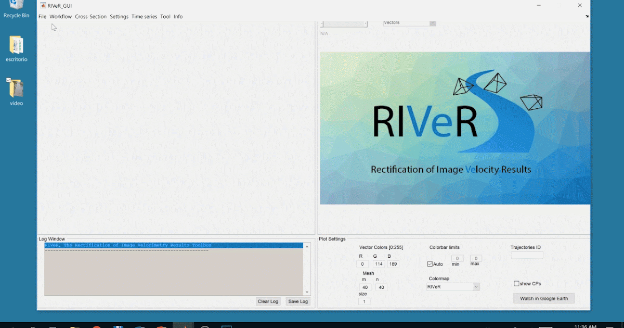Enable the show CPs checkbox
Screen dimensions: 624x328
(515, 283)
